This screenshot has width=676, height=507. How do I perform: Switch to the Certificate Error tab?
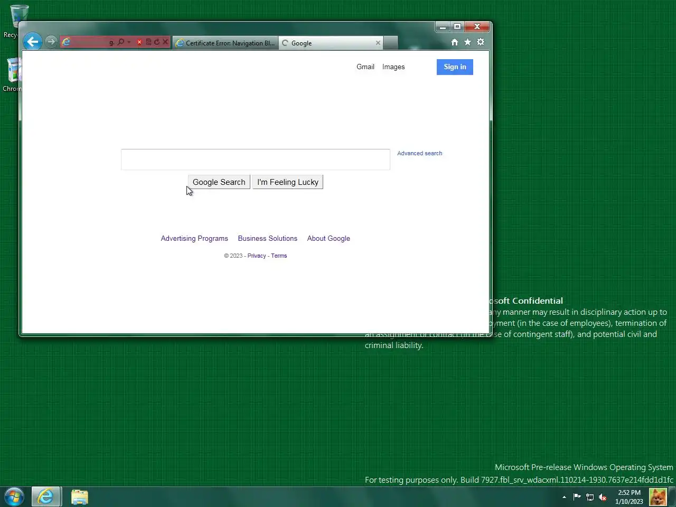coord(226,43)
